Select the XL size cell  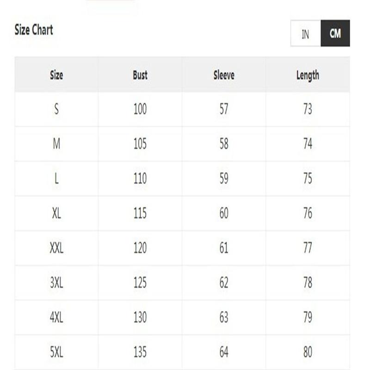click(x=56, y=213)
